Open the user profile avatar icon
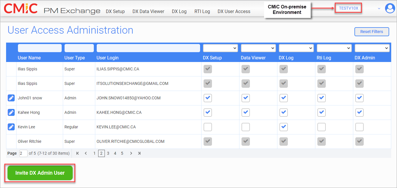 tap(390, 8)
